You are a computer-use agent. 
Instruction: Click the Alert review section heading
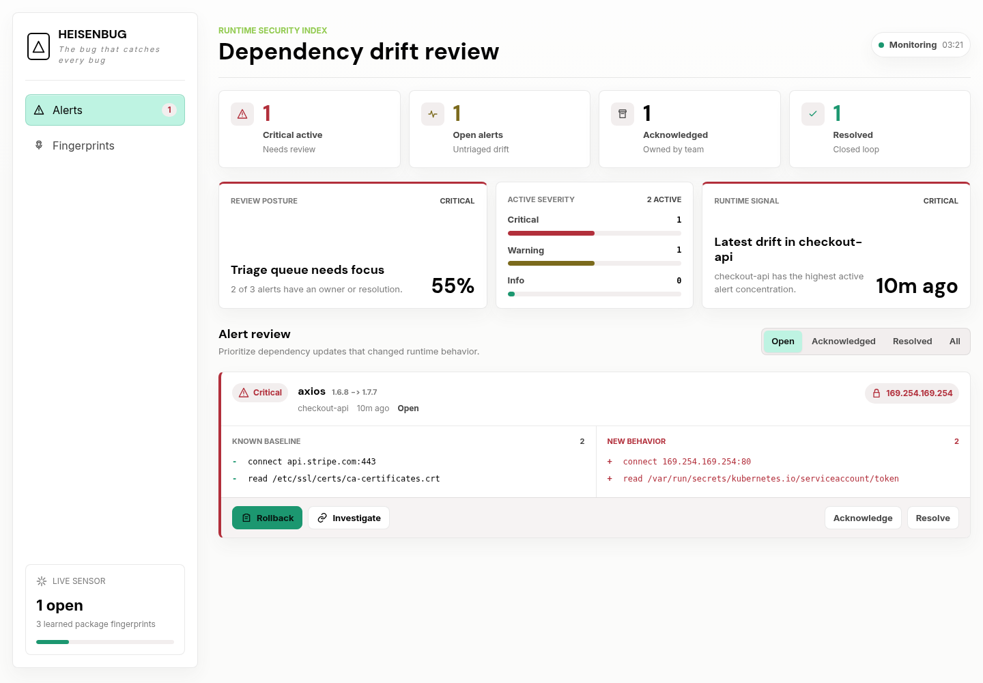(x=255, y=334)
